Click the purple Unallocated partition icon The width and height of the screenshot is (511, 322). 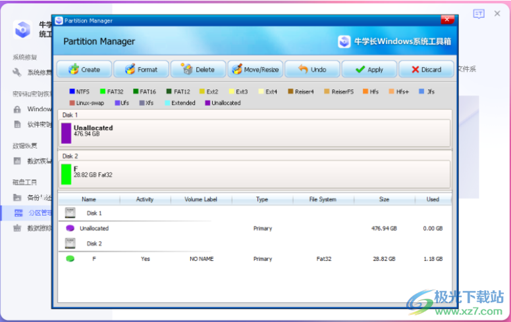[70, 228]
